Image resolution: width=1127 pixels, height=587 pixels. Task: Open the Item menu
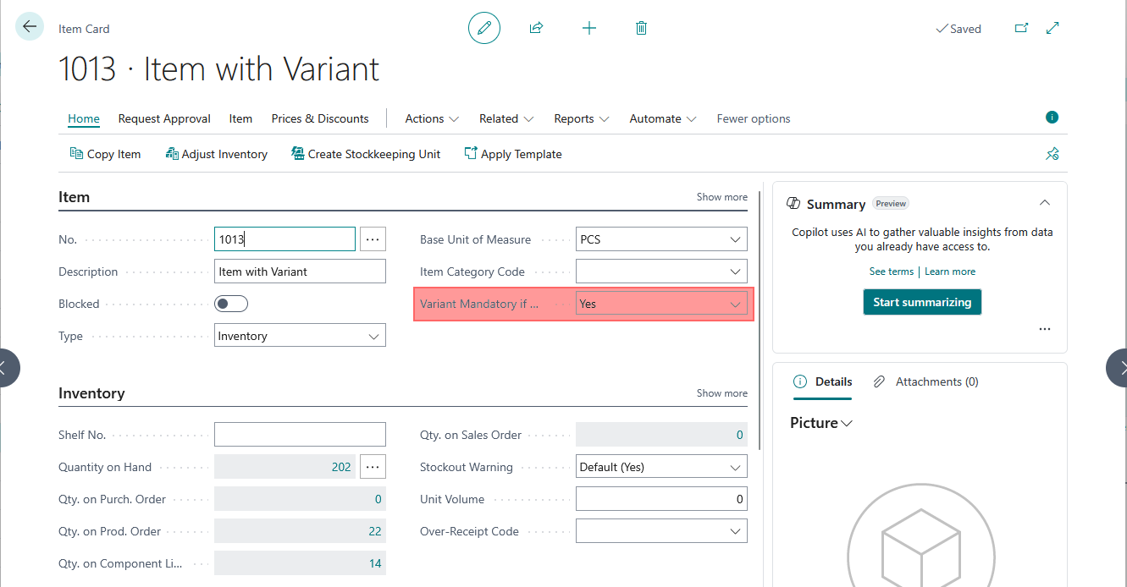(x=240, y=118)
